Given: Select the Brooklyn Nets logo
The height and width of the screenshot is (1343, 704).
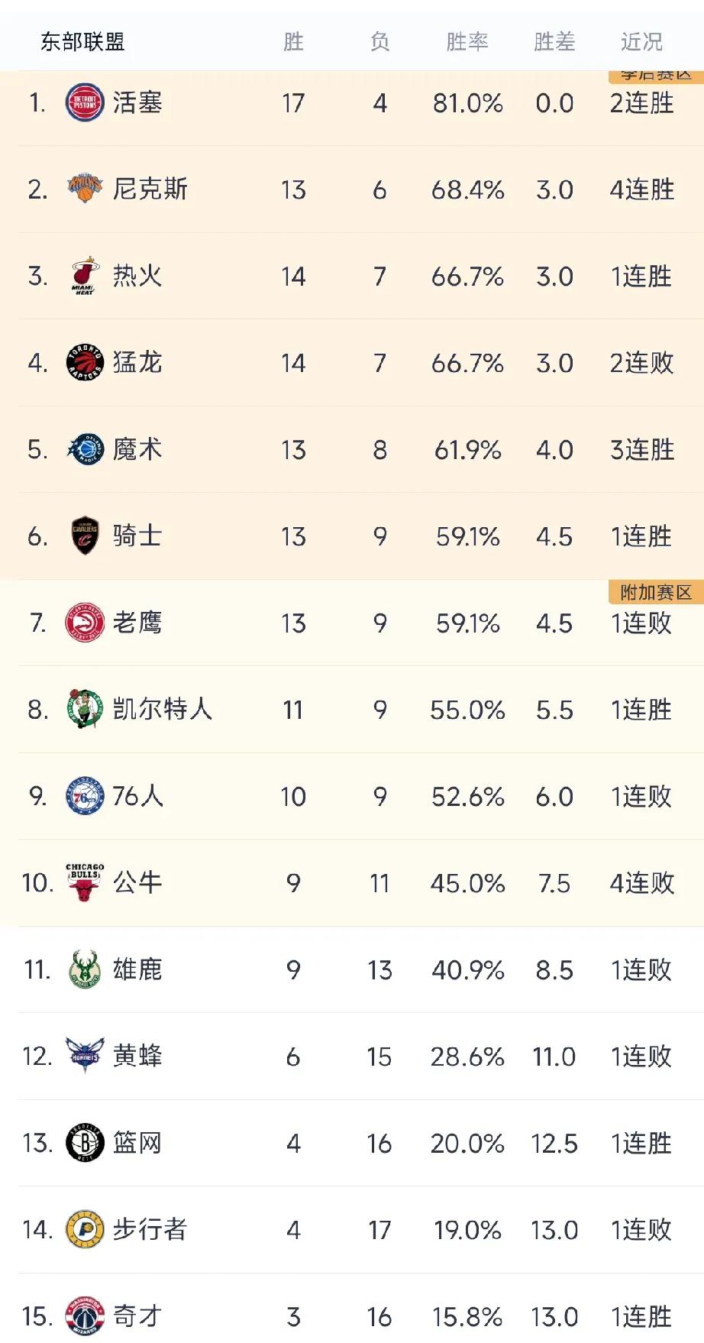Looking at the screenshot, I should [84, 1143].
